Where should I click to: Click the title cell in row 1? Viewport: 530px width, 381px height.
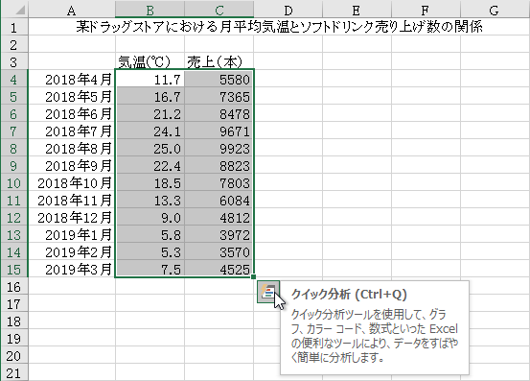[x=279, y=27]
